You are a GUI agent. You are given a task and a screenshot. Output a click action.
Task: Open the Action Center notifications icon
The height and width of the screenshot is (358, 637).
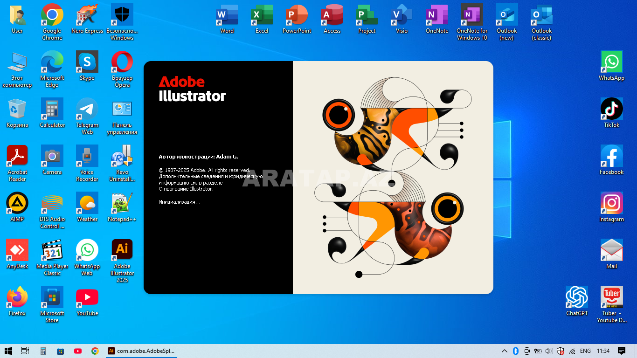[x=622, y=351]
